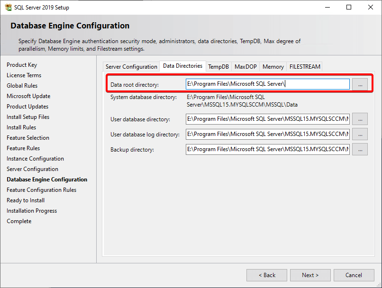Select the Feature Configuration Rules step

(41, 190)
